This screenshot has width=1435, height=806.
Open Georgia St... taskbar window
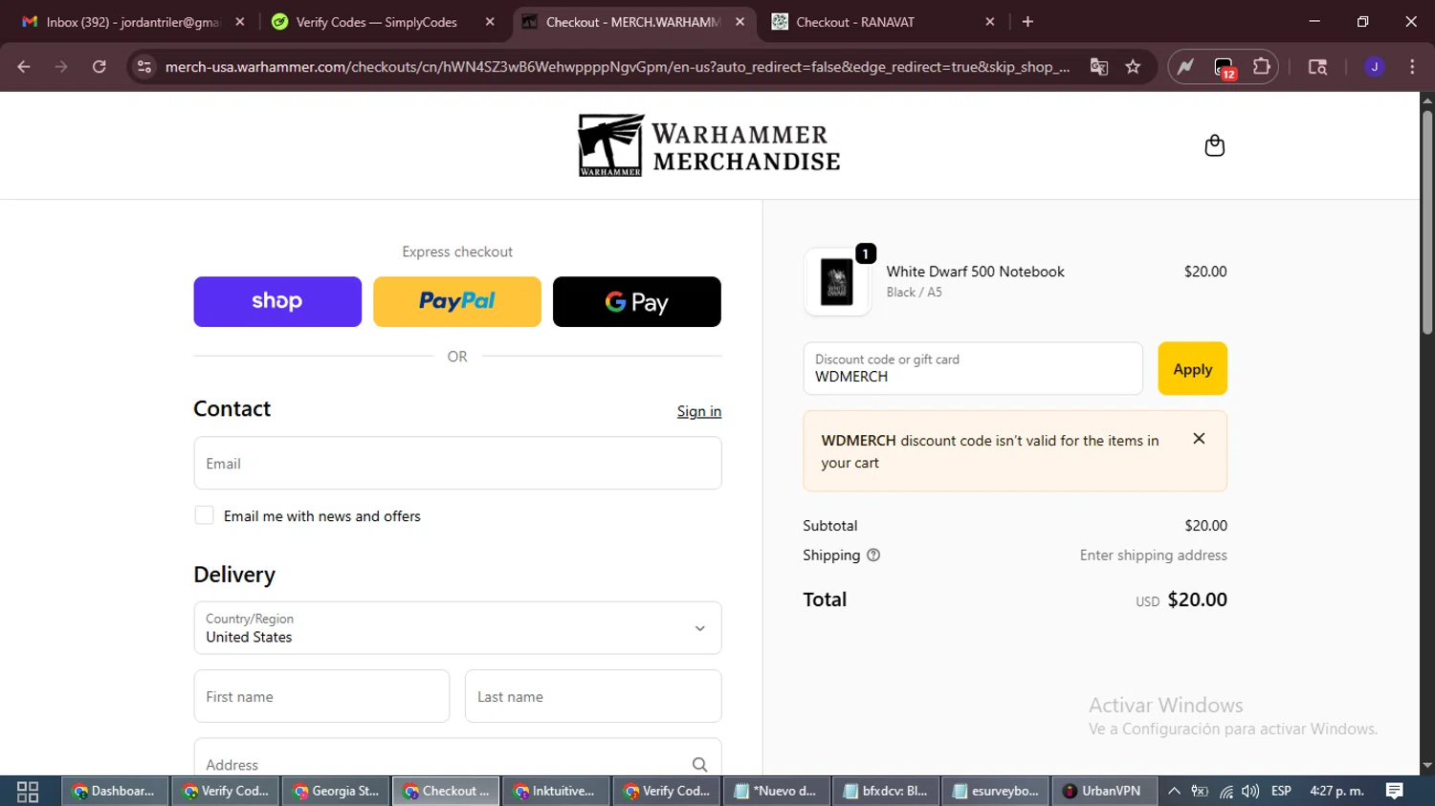pos(336,792)
